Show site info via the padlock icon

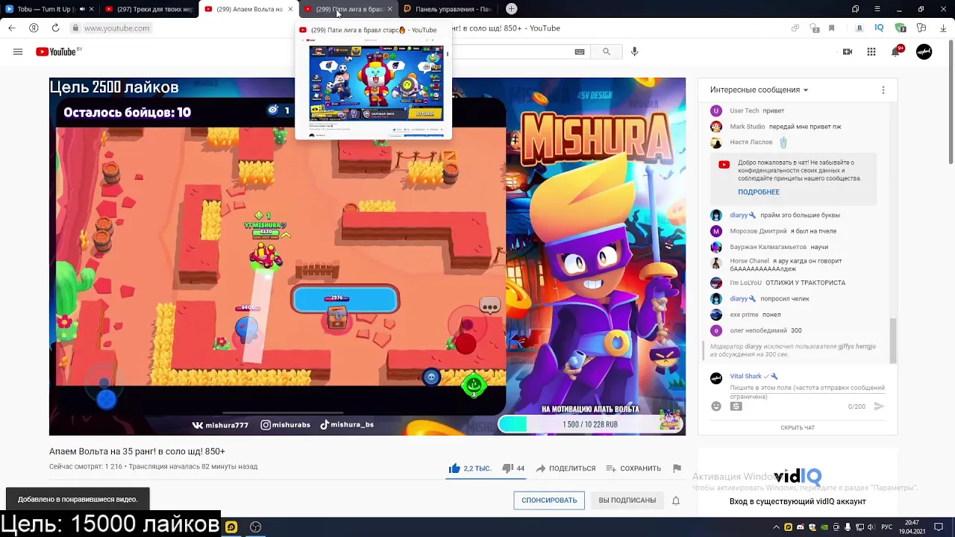(x=75, y=28)
